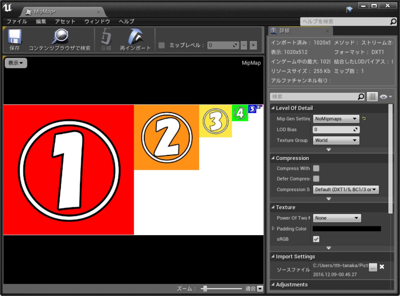Open the property matrix grid icon
This screenshot has height=296, width=400.
372,97
